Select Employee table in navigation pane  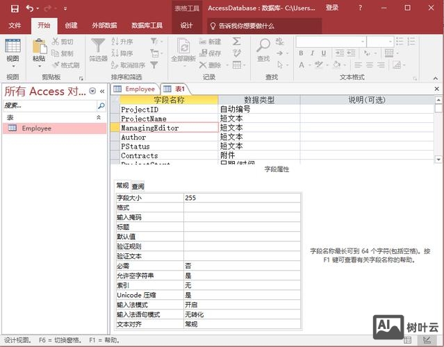(x=54, y=128)
